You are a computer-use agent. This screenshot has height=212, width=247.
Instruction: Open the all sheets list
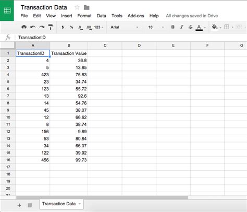click(30, 205)
